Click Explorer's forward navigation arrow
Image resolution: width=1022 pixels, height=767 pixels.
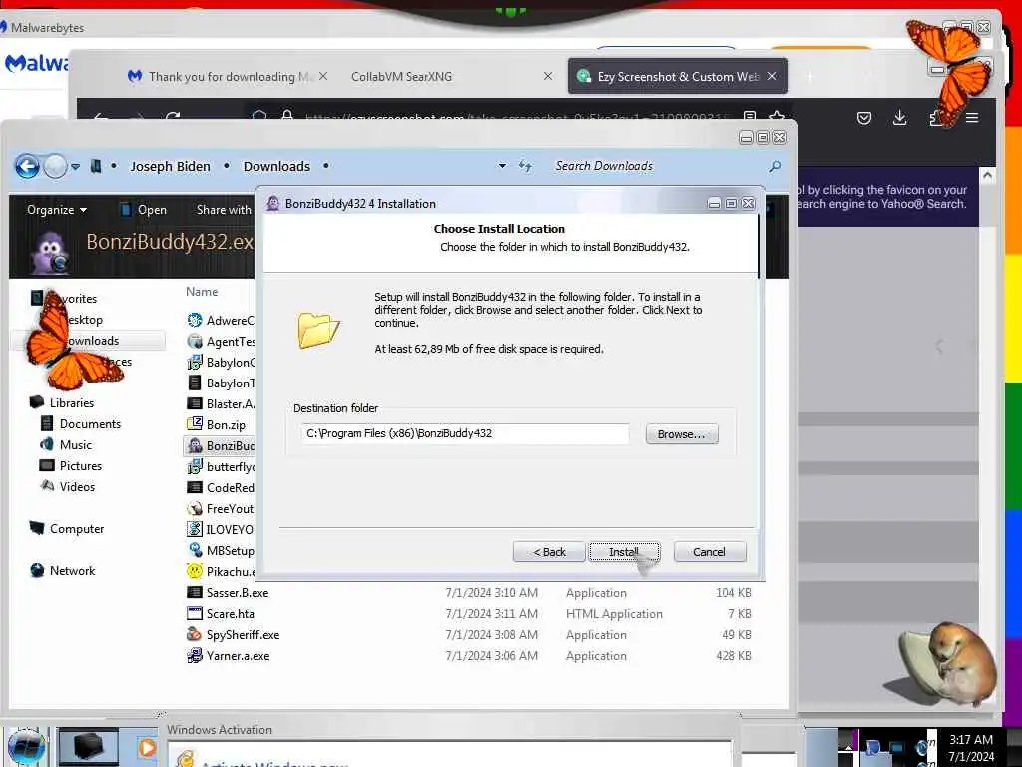coord(56,167)
